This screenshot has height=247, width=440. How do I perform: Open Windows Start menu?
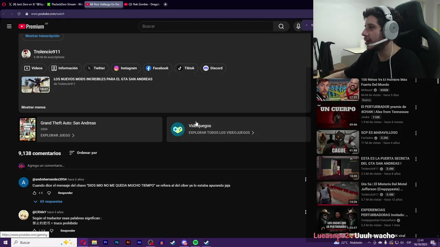click(5, 243)
